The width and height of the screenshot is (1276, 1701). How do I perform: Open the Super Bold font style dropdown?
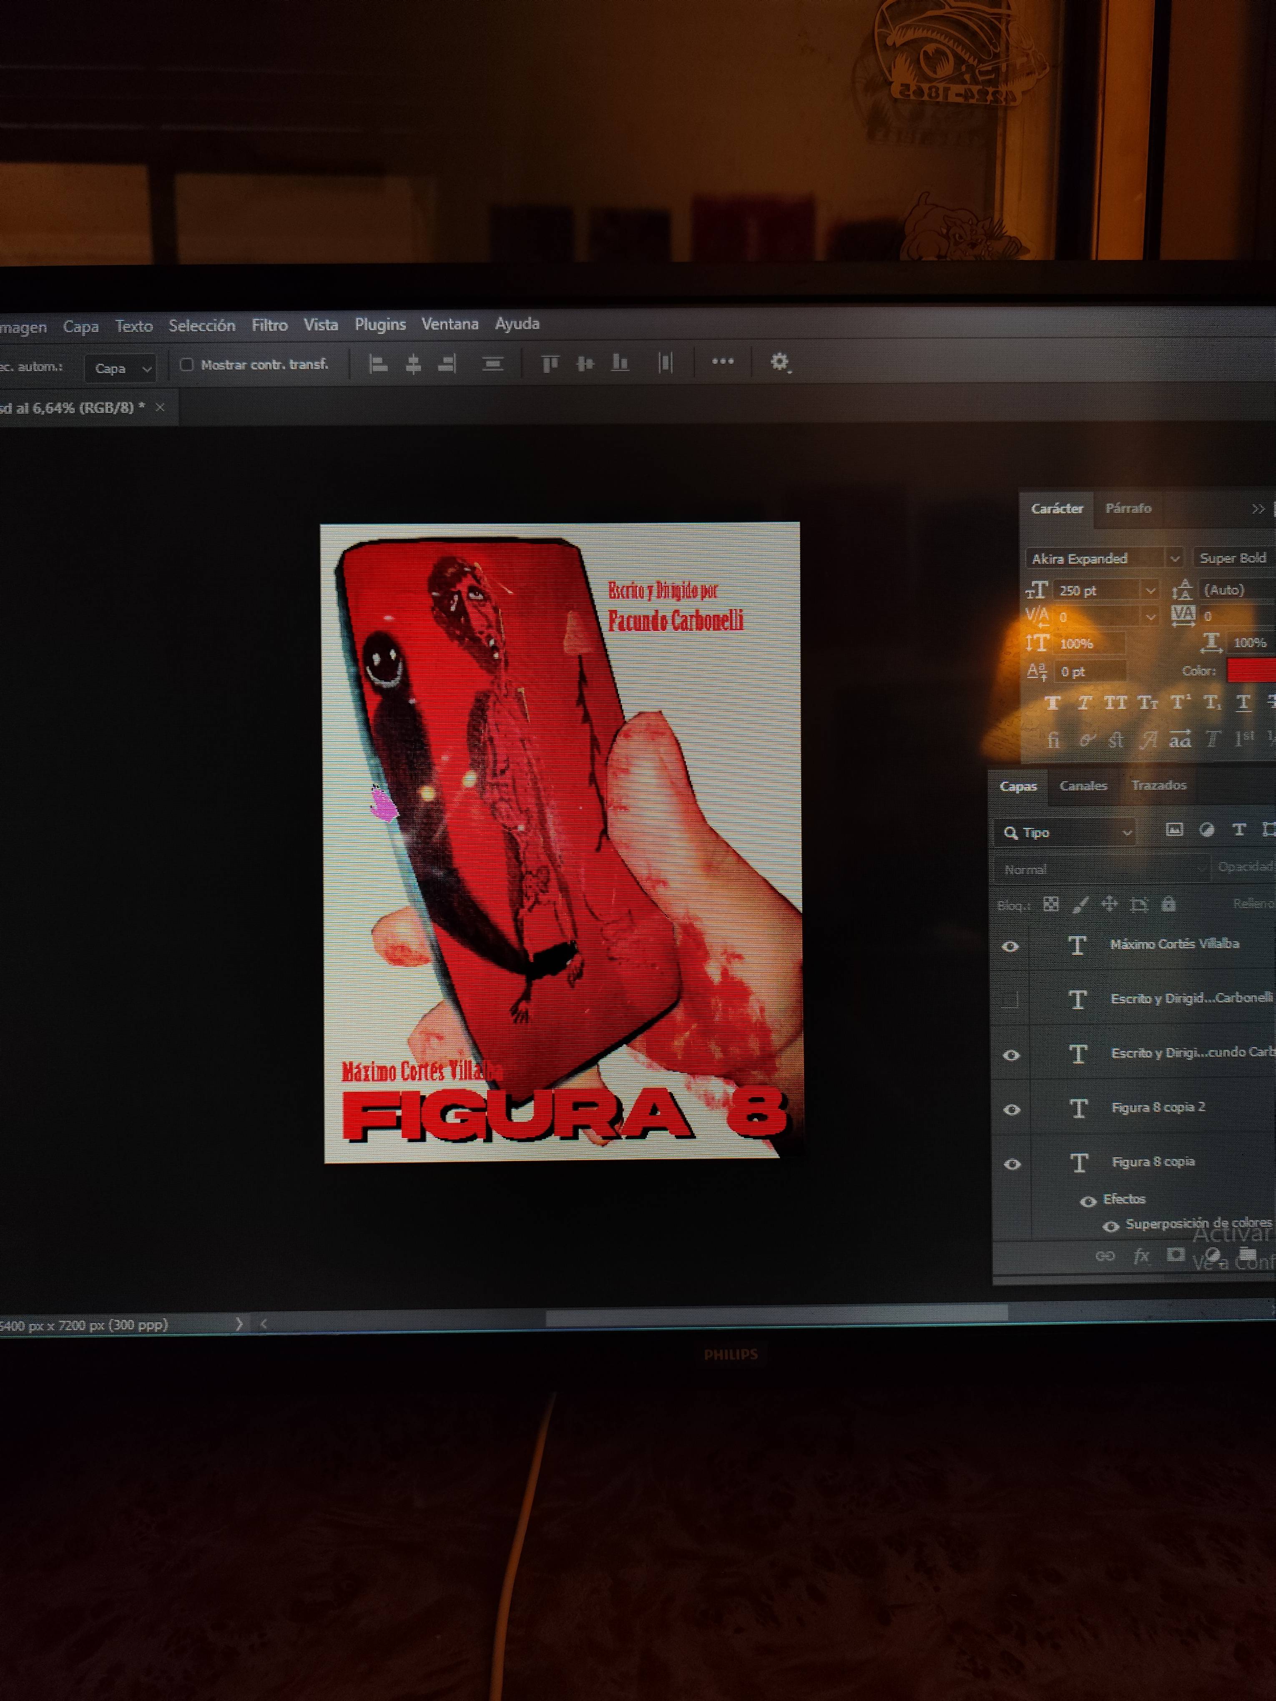tap(1234, 557)
